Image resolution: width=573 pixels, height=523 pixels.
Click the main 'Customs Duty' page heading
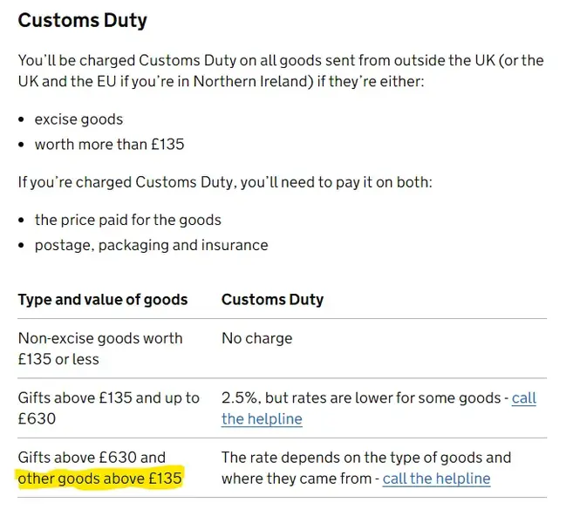[83, 20]
